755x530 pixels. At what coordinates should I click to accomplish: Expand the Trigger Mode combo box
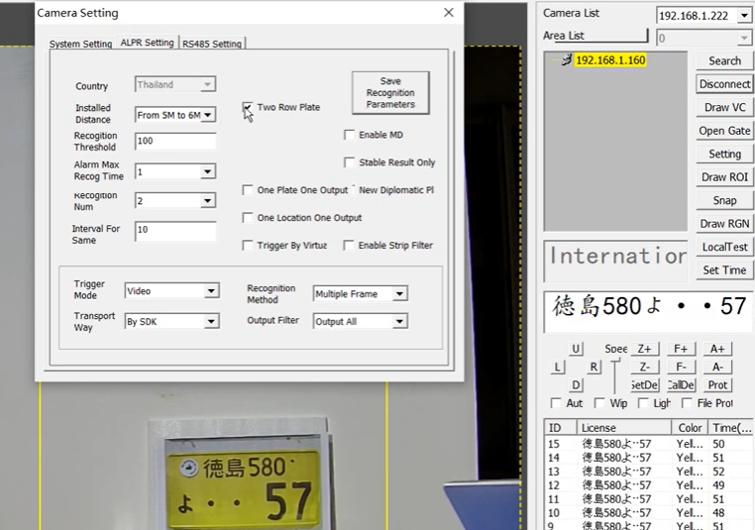click(211, 291)
